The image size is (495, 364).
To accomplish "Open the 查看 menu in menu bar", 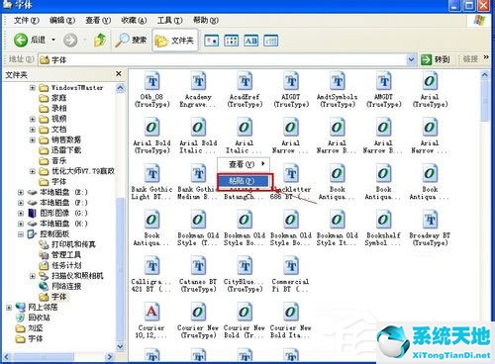I will click(x=98, y=21).
